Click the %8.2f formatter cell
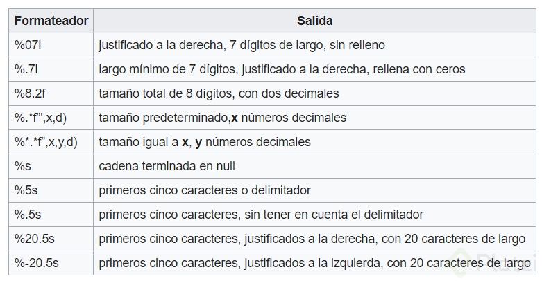 31,93
